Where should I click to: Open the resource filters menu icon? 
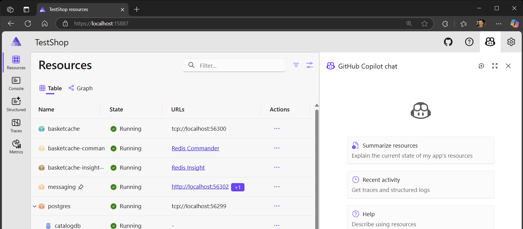pos(296,65)
